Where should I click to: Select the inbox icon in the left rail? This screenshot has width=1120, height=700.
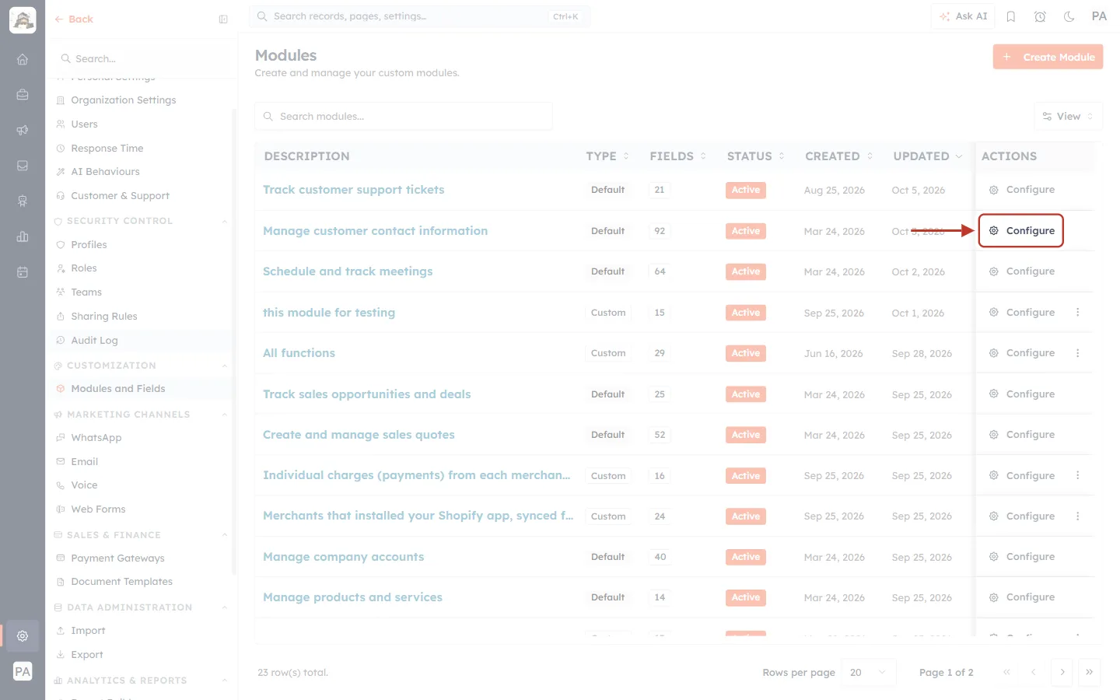23,166
